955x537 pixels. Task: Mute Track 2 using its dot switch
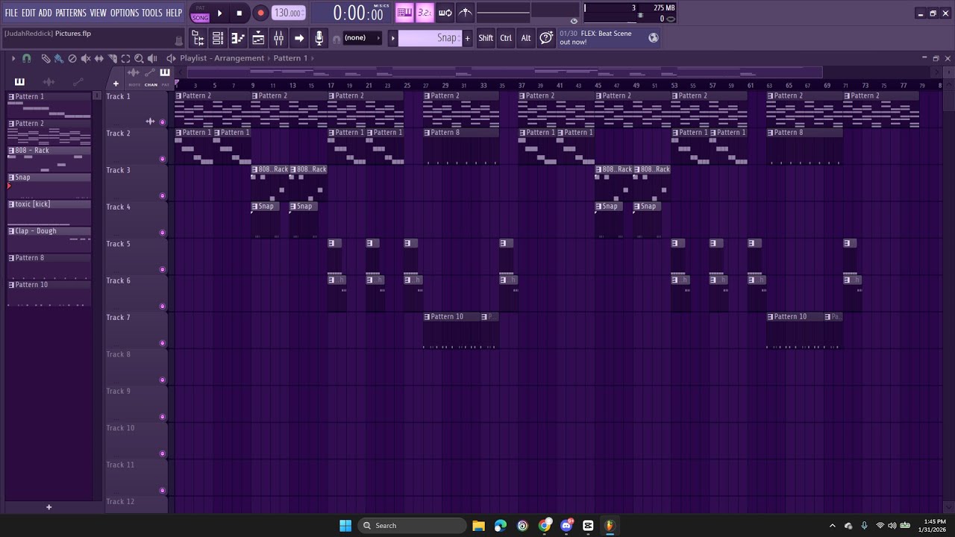(163, 159)
